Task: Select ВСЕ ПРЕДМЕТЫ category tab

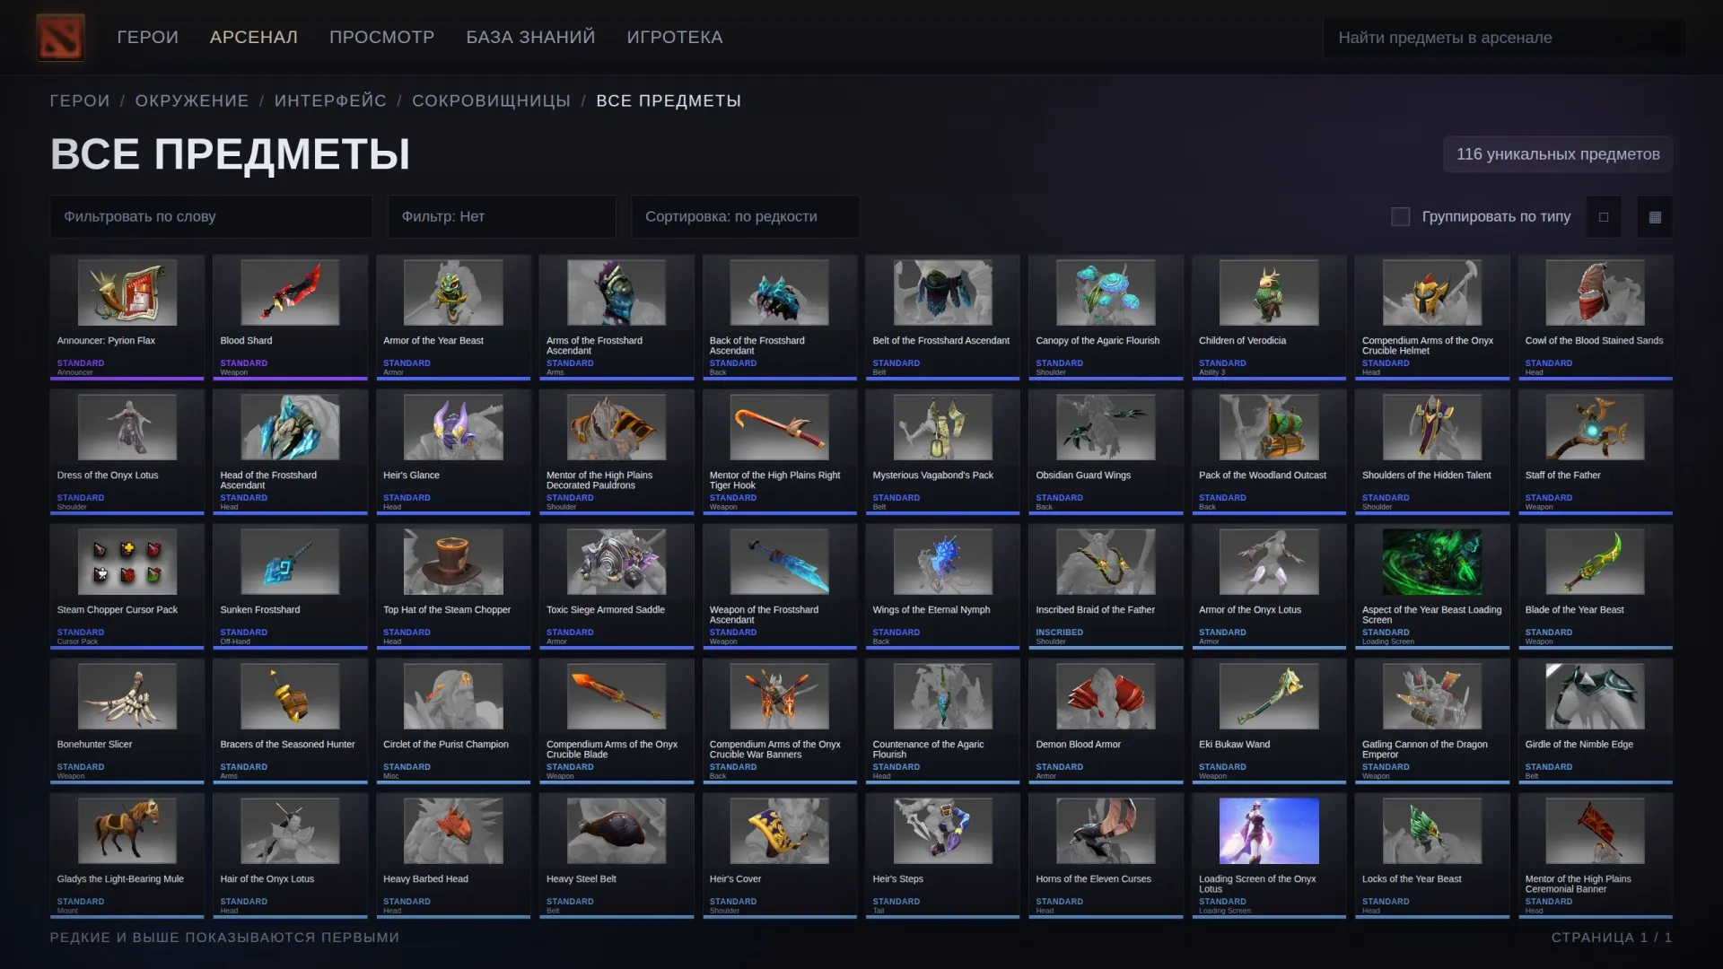Action: (669, 100)
